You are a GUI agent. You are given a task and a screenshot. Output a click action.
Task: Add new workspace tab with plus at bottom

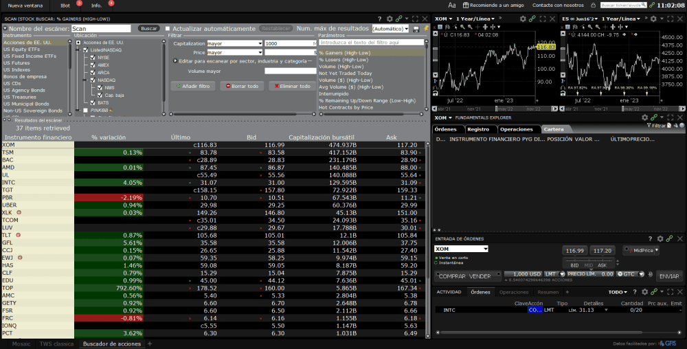click(x=150, y=344)
